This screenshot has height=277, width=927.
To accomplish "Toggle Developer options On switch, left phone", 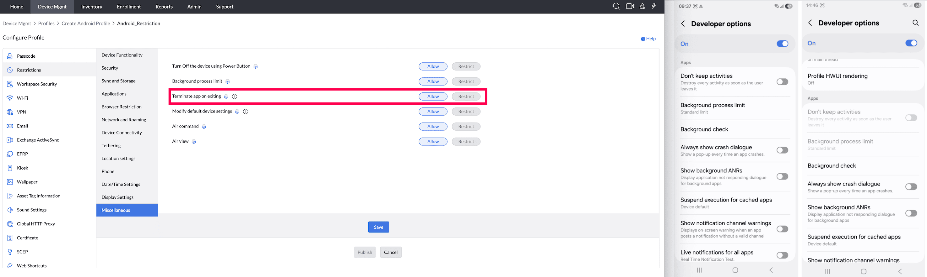I will click(782, 44).
